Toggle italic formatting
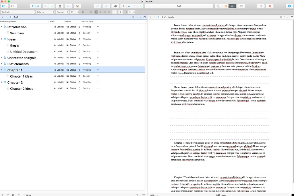Image resolution: width=294 pixels, height=196 pixels. [x=87, y=12]
